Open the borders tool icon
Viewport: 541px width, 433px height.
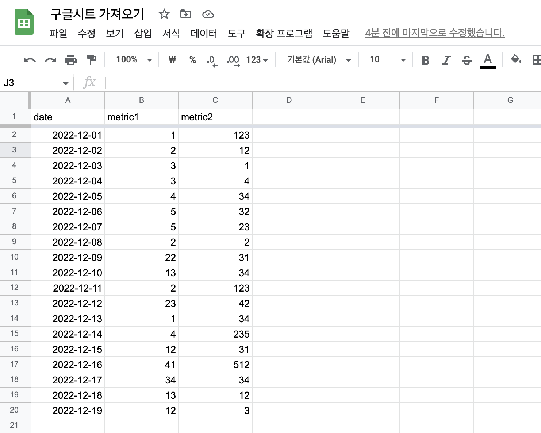click(x=537, y=60)
